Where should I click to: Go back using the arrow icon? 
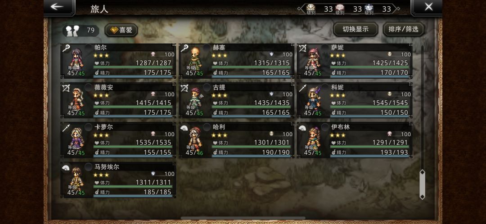click(57, 7)
